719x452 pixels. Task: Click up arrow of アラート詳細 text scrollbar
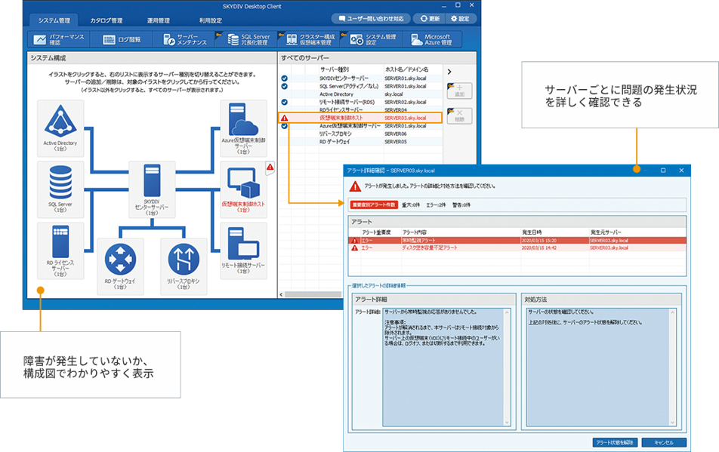coord(507,312)
